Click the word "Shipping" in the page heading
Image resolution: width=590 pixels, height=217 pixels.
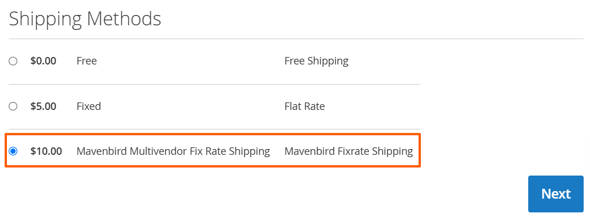click(x=45, y=19)
